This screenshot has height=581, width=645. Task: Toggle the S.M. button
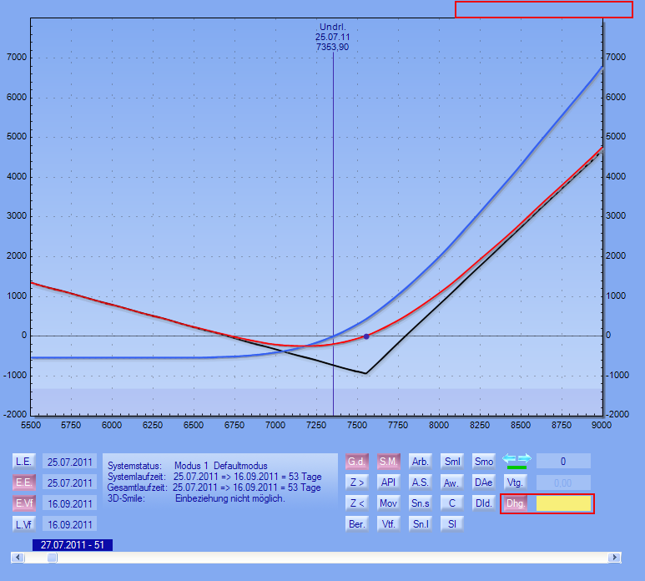pyautogui.click(x=388, y=461)
